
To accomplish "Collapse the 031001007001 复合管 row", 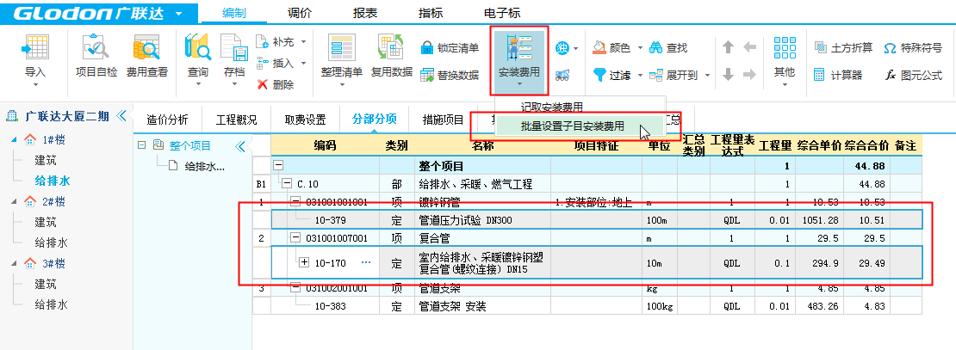I will tap(295, 237).
